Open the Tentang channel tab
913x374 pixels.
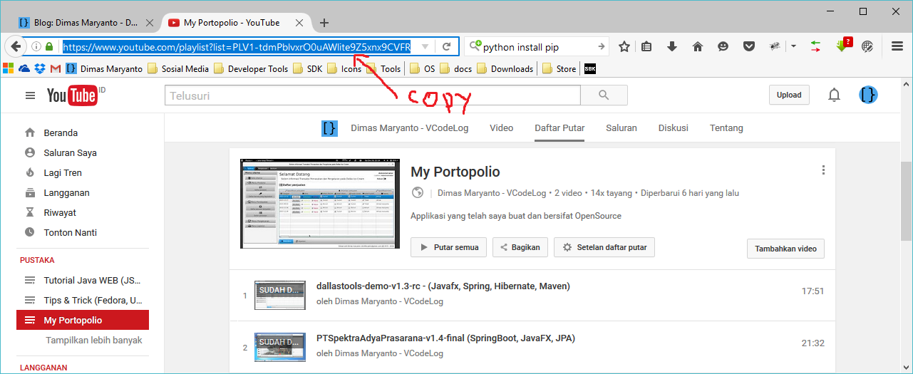(x=726, y=128)
